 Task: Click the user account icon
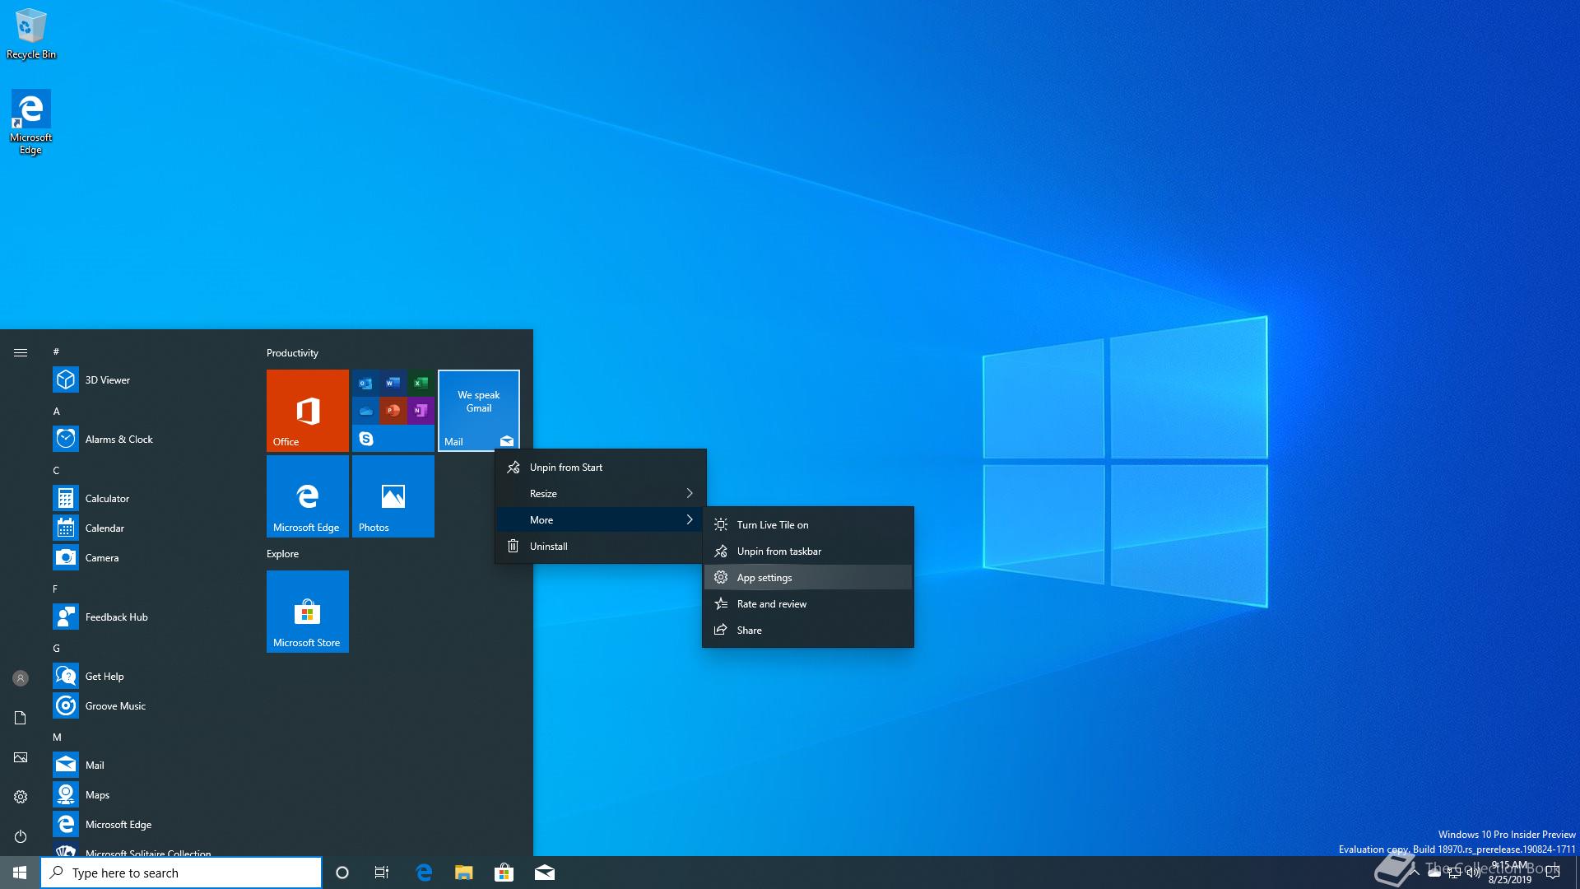[21, 678]
